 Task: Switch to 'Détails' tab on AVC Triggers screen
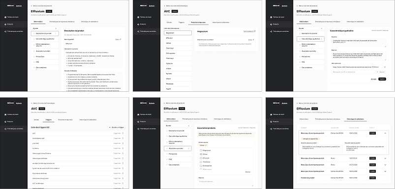tap(36, 120)
